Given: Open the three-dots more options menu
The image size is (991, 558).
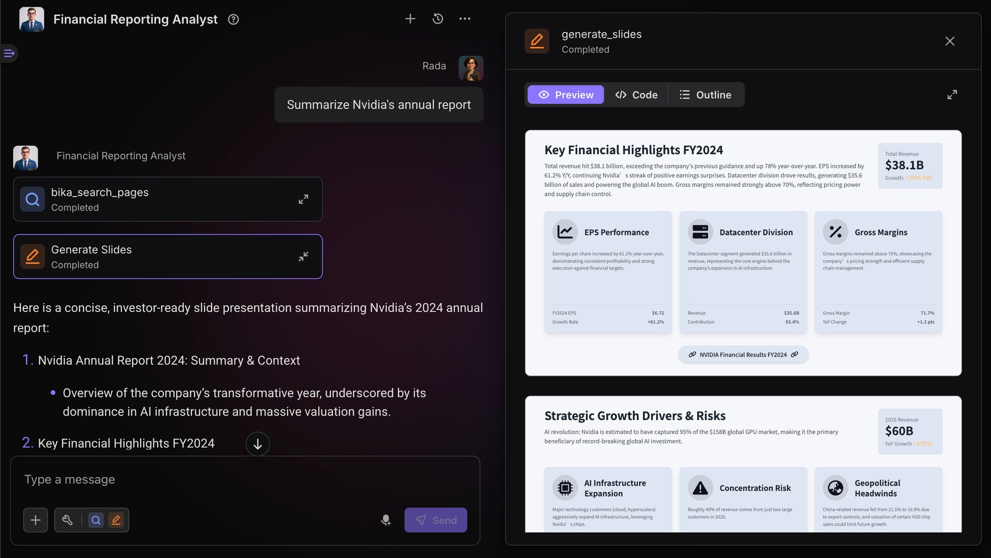Looking at the screenshot, I should click(x=464, y=19).
